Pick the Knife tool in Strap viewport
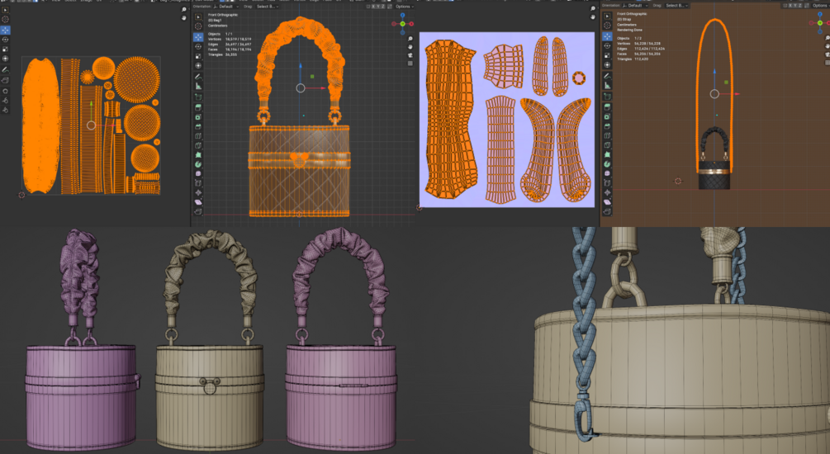 (607, 144)
